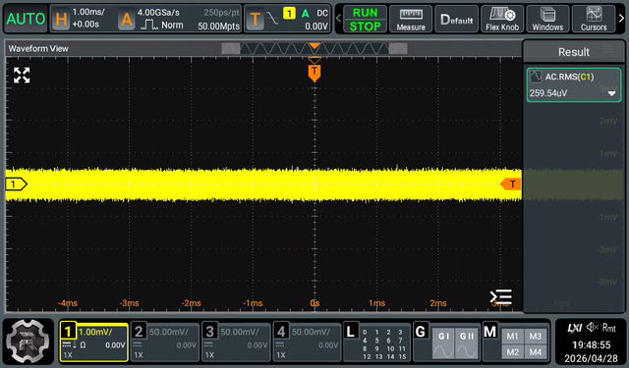Open the generator G menu
Viewport: 629px width, 368px height.
point(421,331)
